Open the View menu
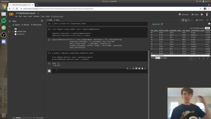 point(25,17)
